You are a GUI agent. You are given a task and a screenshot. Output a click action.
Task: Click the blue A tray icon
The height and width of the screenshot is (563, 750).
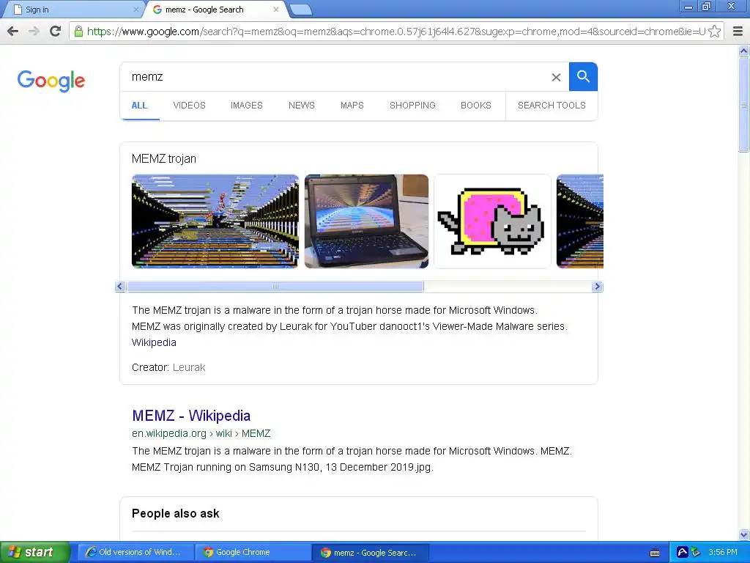[x=682, y=553]
